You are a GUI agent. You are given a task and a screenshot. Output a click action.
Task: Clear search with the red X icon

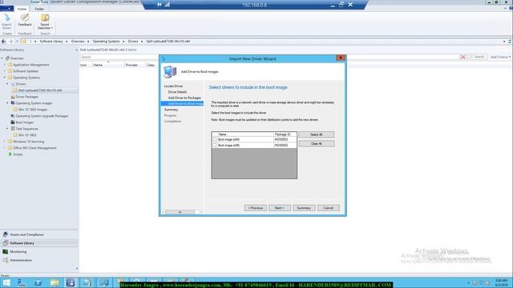(463, 57)
